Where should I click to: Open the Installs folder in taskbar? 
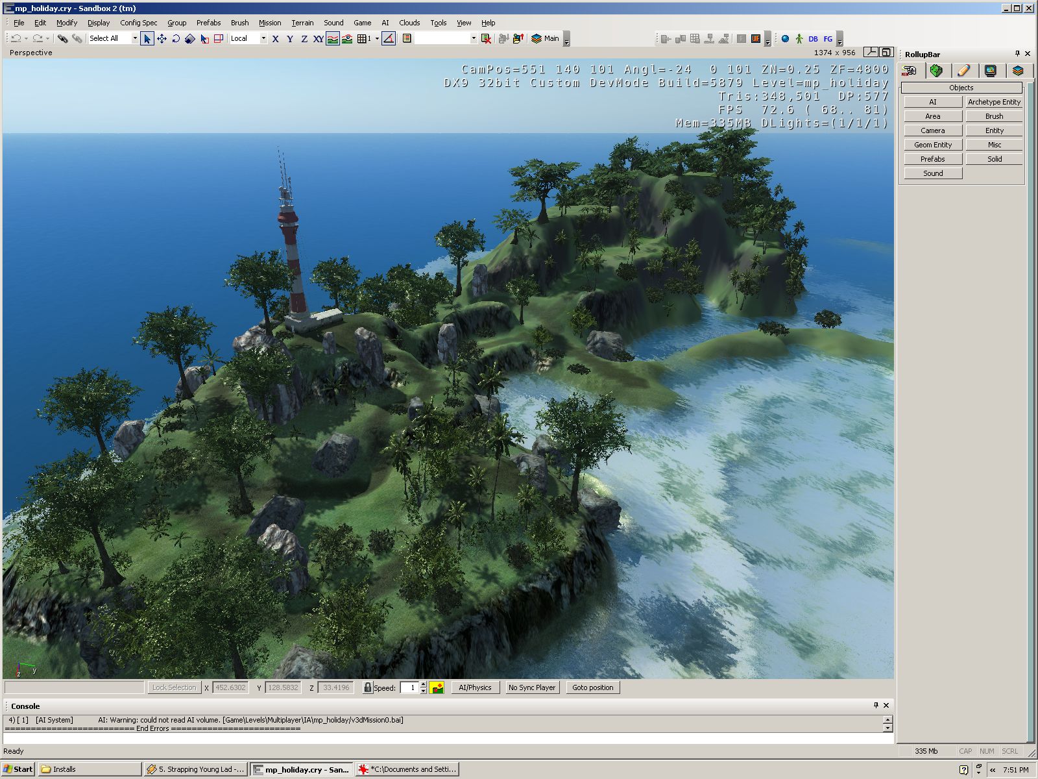tap(90, 769)
